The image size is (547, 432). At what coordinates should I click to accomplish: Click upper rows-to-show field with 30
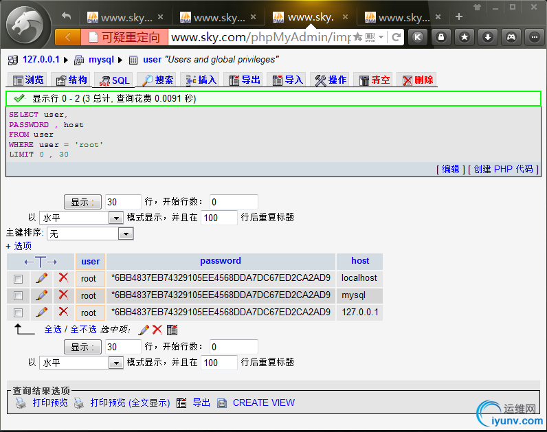[123, 202]
